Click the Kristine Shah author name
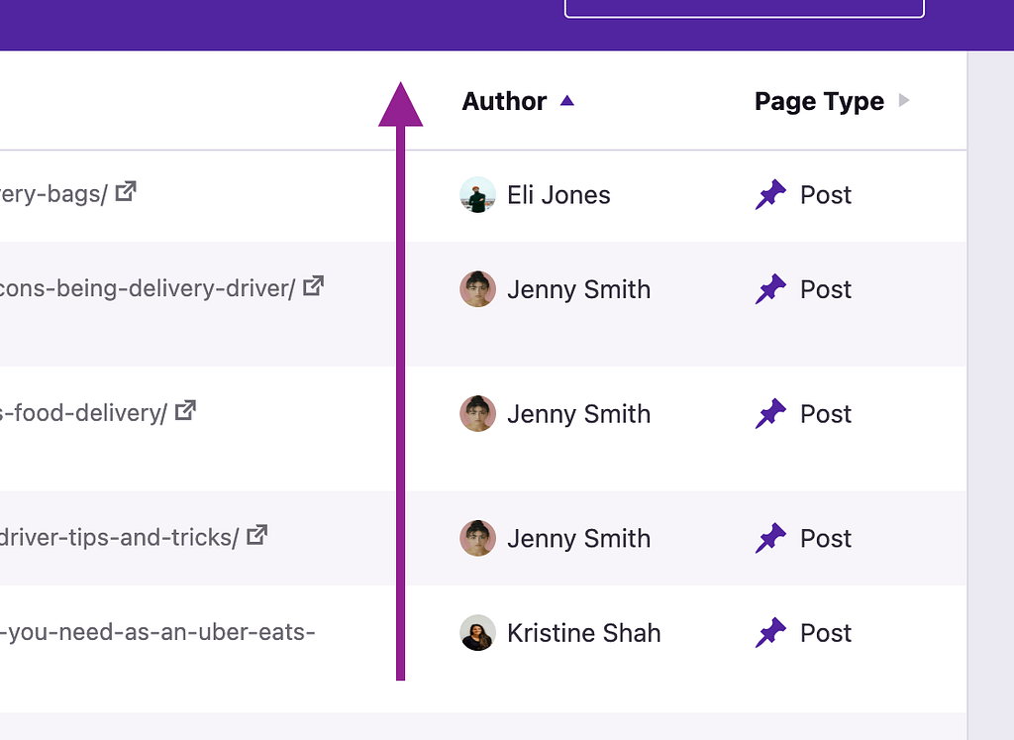 (583, 633)
